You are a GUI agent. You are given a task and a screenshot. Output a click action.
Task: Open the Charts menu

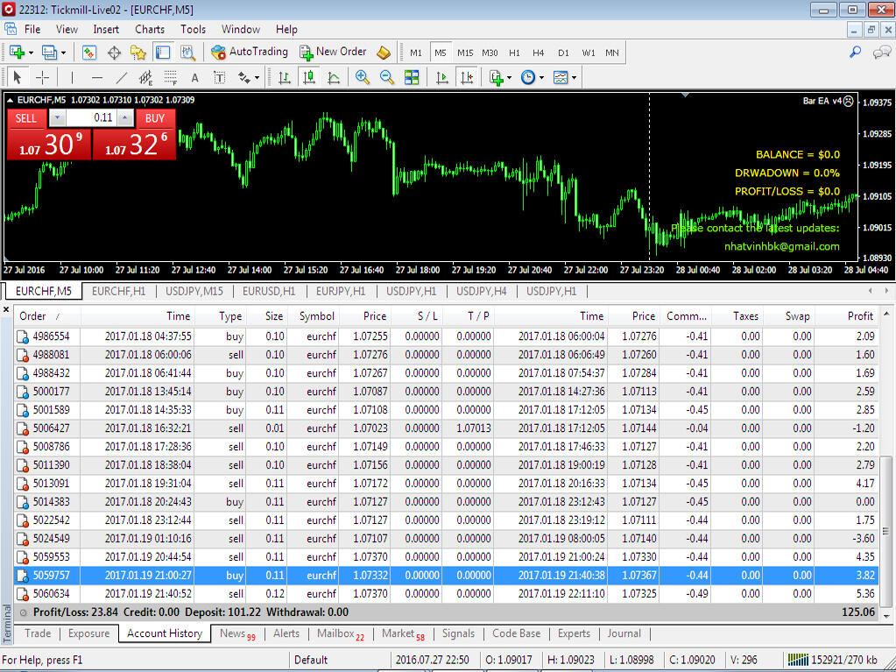point(150,29)
